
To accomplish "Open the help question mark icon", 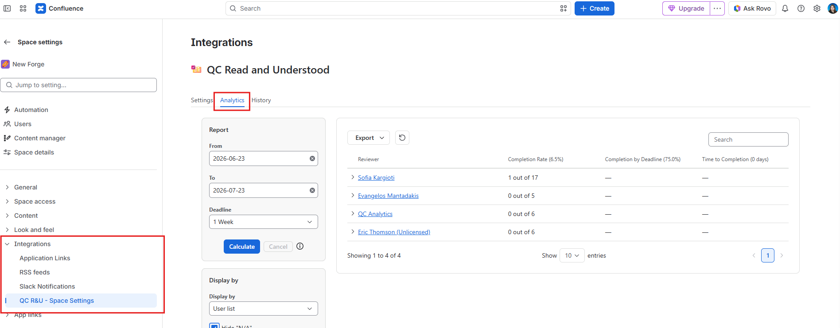I will [801, 8].
